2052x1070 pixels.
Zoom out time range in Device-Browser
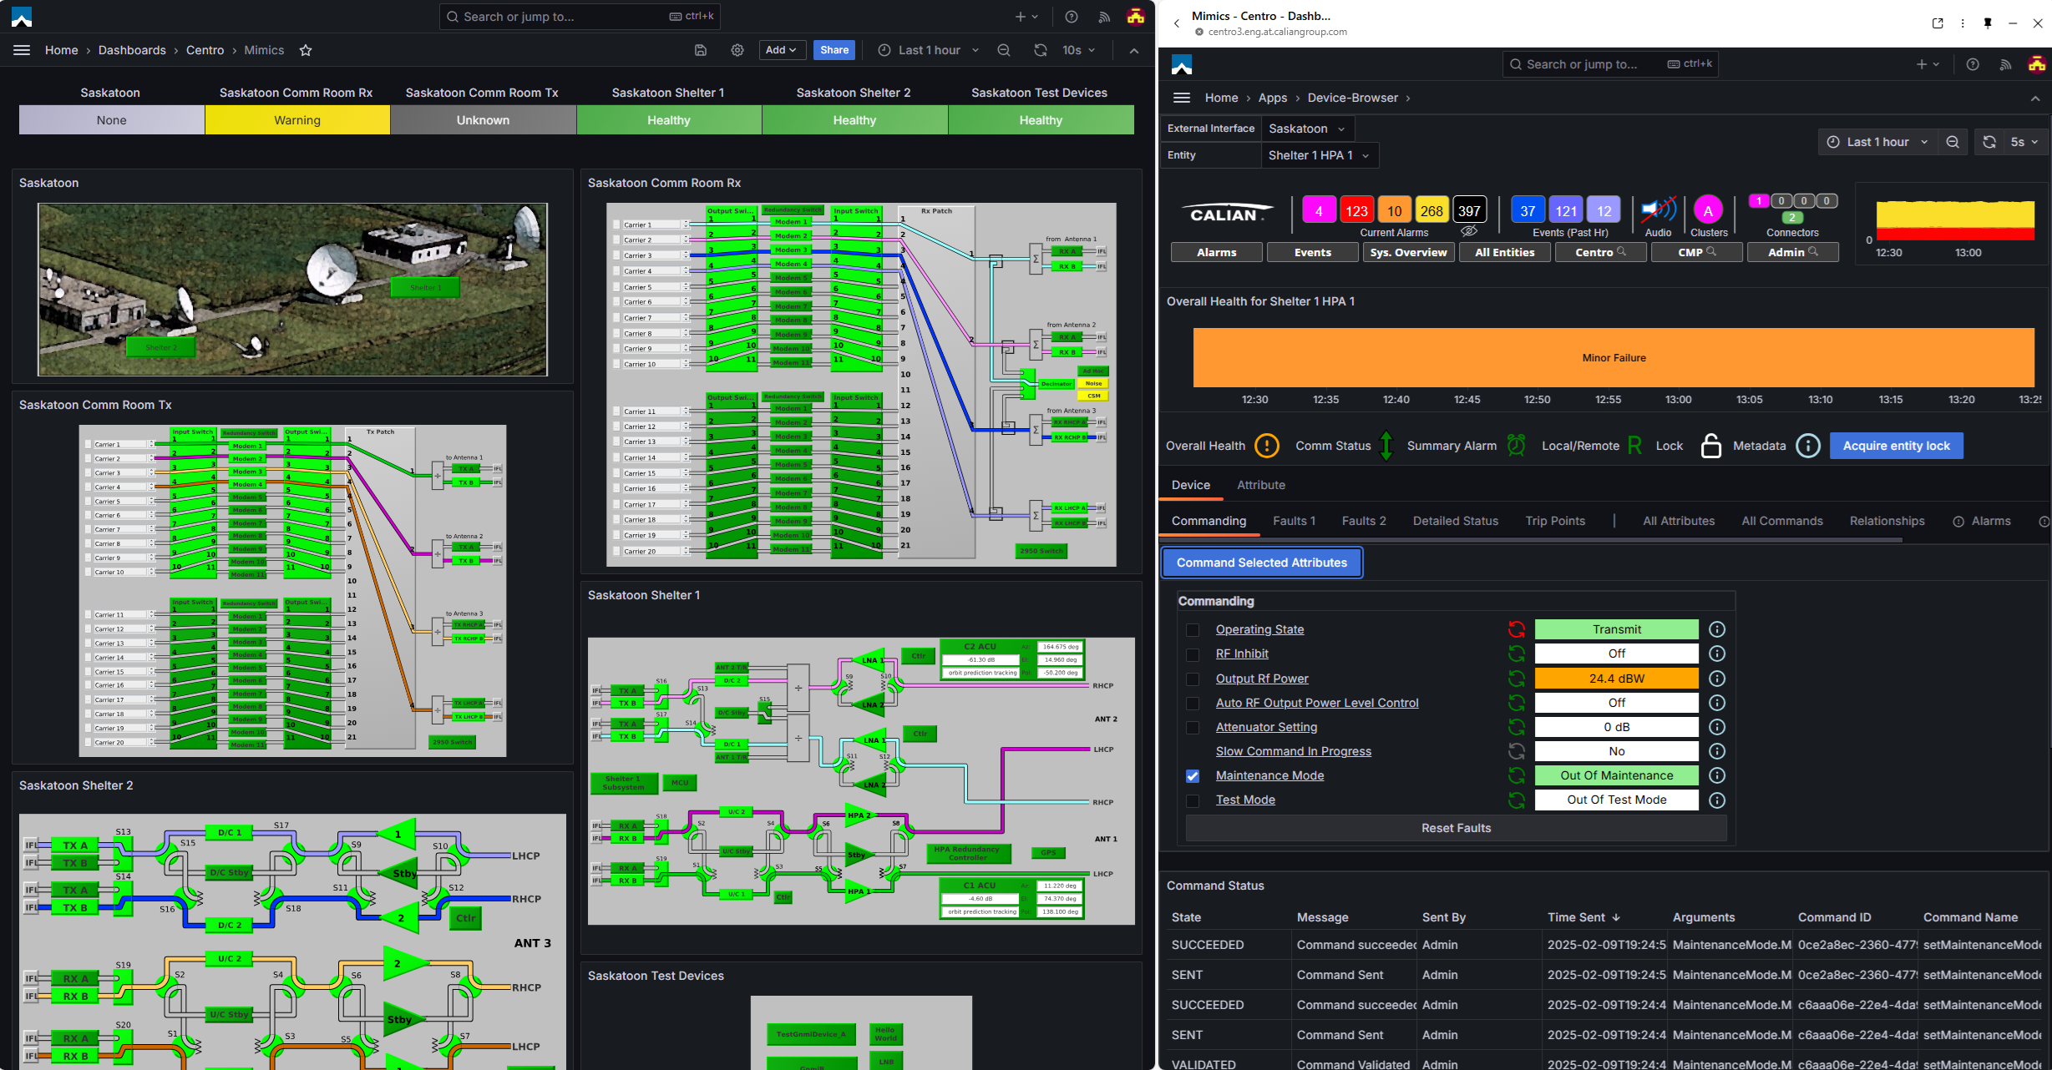point(1953,142)
